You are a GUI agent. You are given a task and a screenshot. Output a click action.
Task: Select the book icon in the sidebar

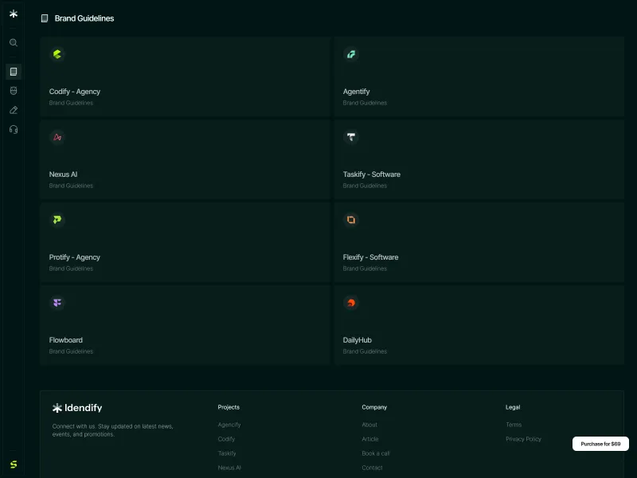click(x=14, y=72)
